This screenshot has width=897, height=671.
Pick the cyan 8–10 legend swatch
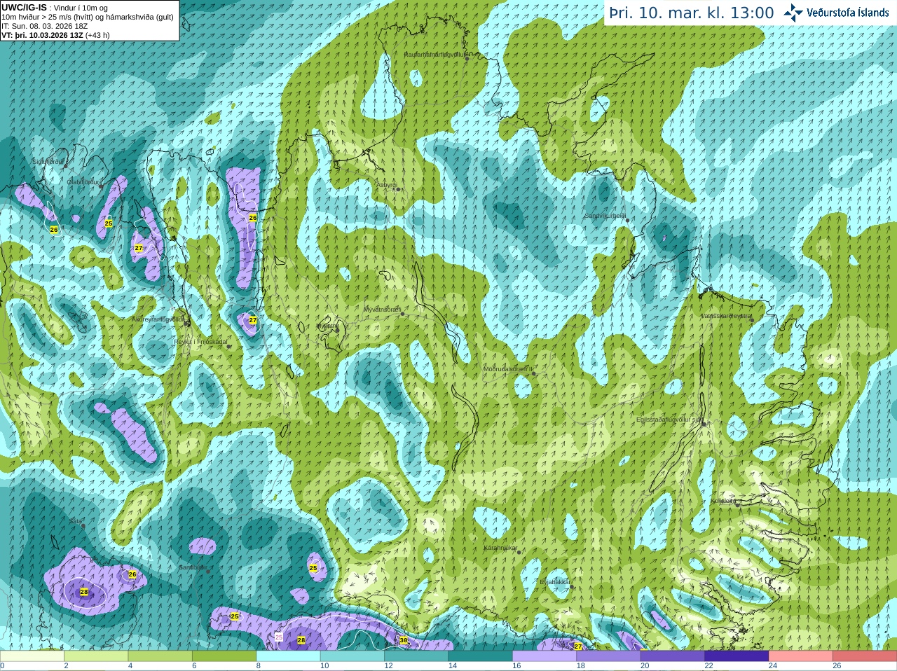(x=289, y=656)
